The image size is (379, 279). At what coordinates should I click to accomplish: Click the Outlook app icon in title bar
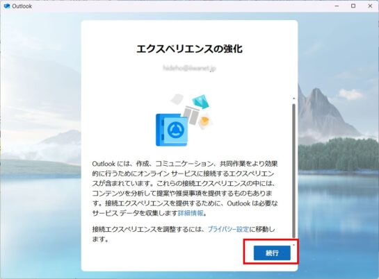click(7, 6)
